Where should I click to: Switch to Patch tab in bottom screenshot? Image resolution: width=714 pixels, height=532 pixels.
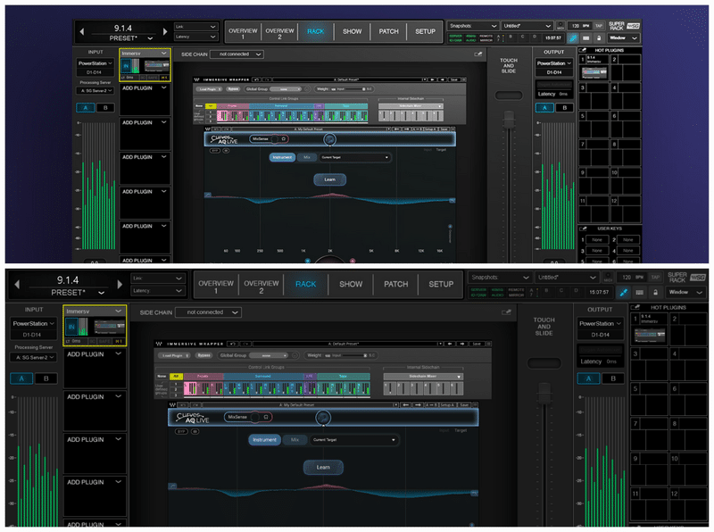(395, 284)
